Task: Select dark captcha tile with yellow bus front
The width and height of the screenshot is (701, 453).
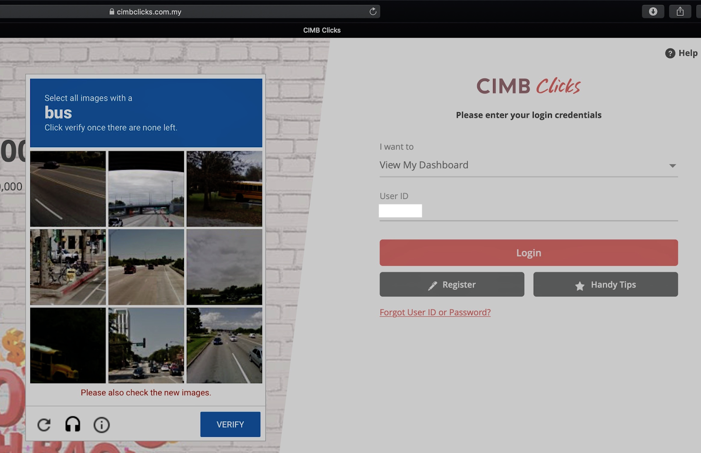Action: click(68, 346)
